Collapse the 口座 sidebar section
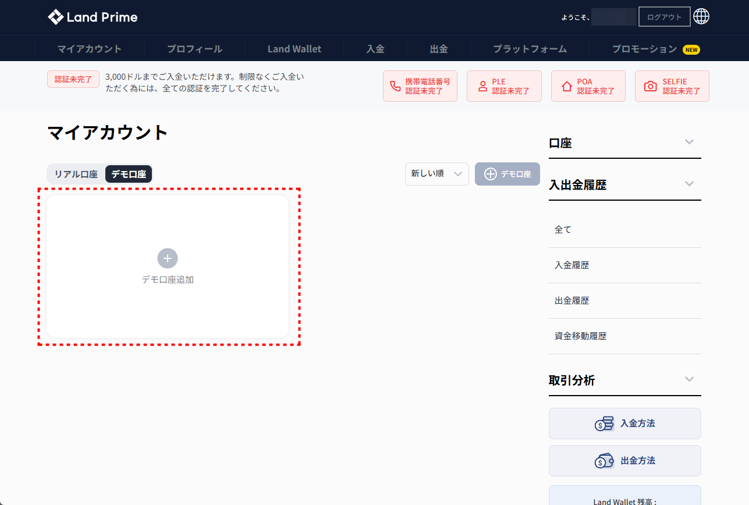 point(690,142)
